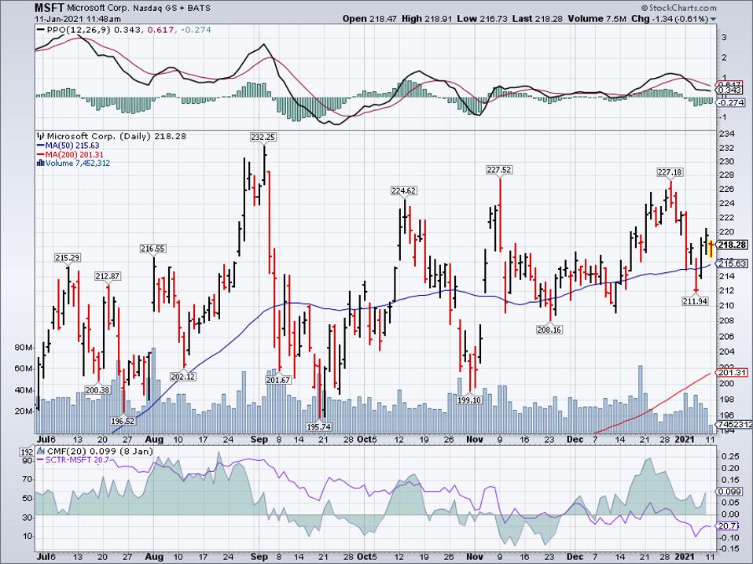Open the dropdown arrow beside the Chg value
This screenshot has height=564, width=753.
point(713,19)
